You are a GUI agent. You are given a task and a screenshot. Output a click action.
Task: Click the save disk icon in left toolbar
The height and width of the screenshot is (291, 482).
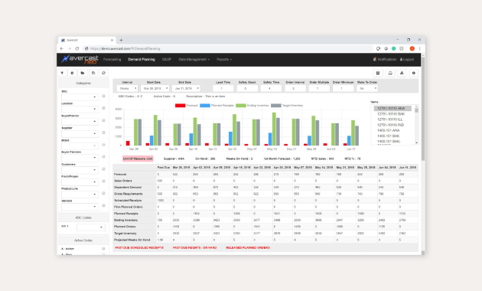coord(93,74)
